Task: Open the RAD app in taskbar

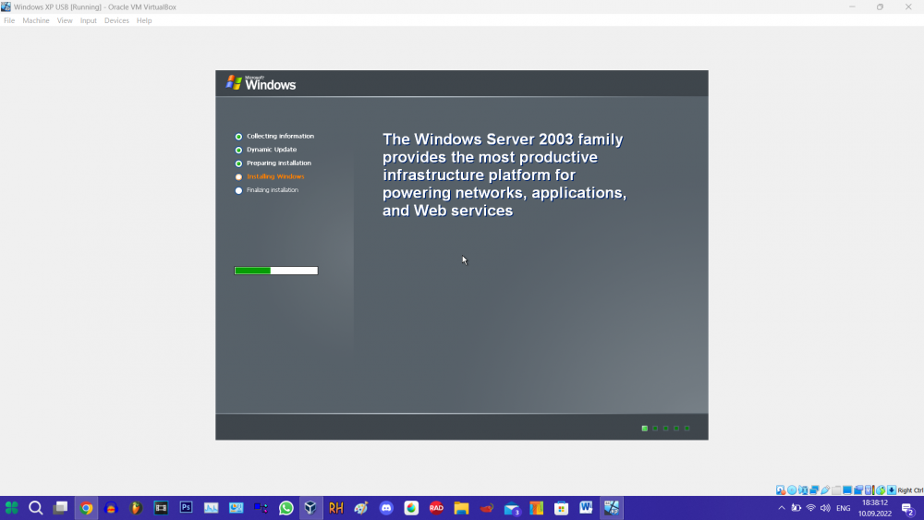Action: pyautogui.click(x=436, y=508)
